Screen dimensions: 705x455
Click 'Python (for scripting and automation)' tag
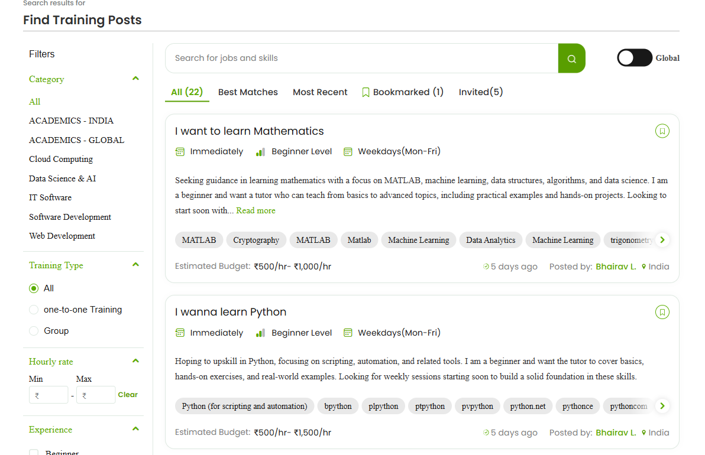(245, 407)
